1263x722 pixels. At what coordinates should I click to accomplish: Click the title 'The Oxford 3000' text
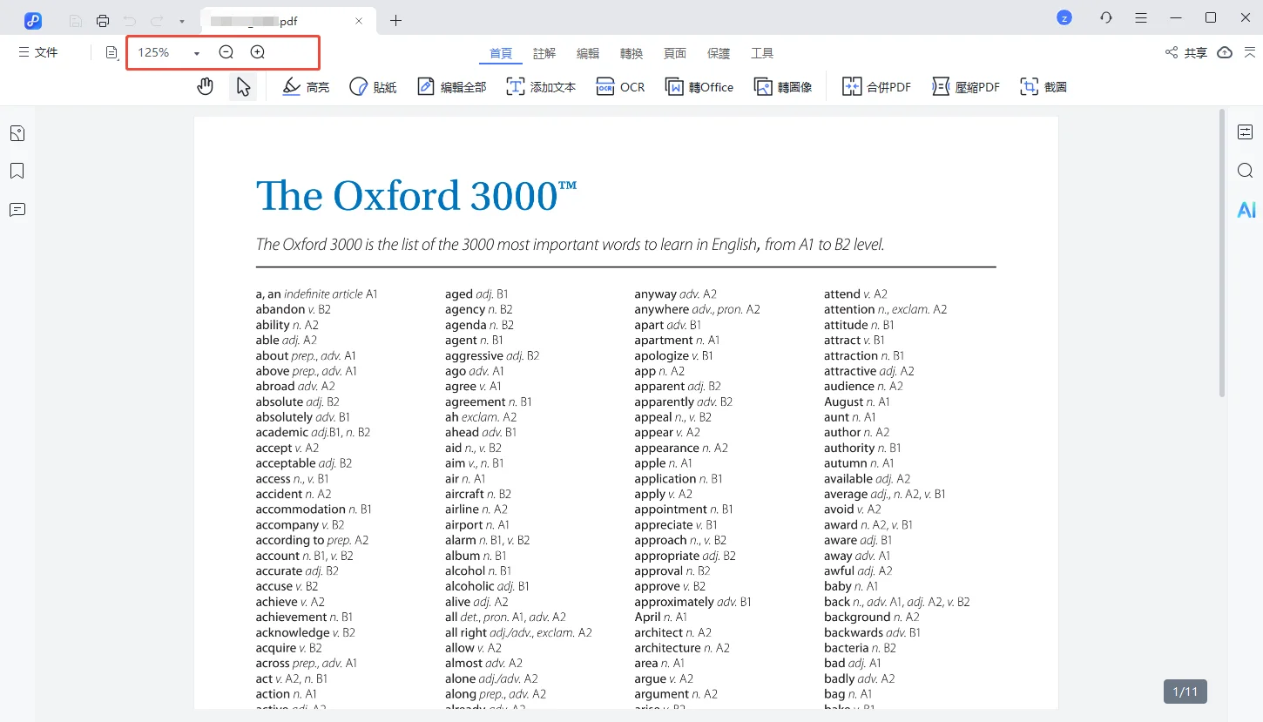click(x=416, y=196)
